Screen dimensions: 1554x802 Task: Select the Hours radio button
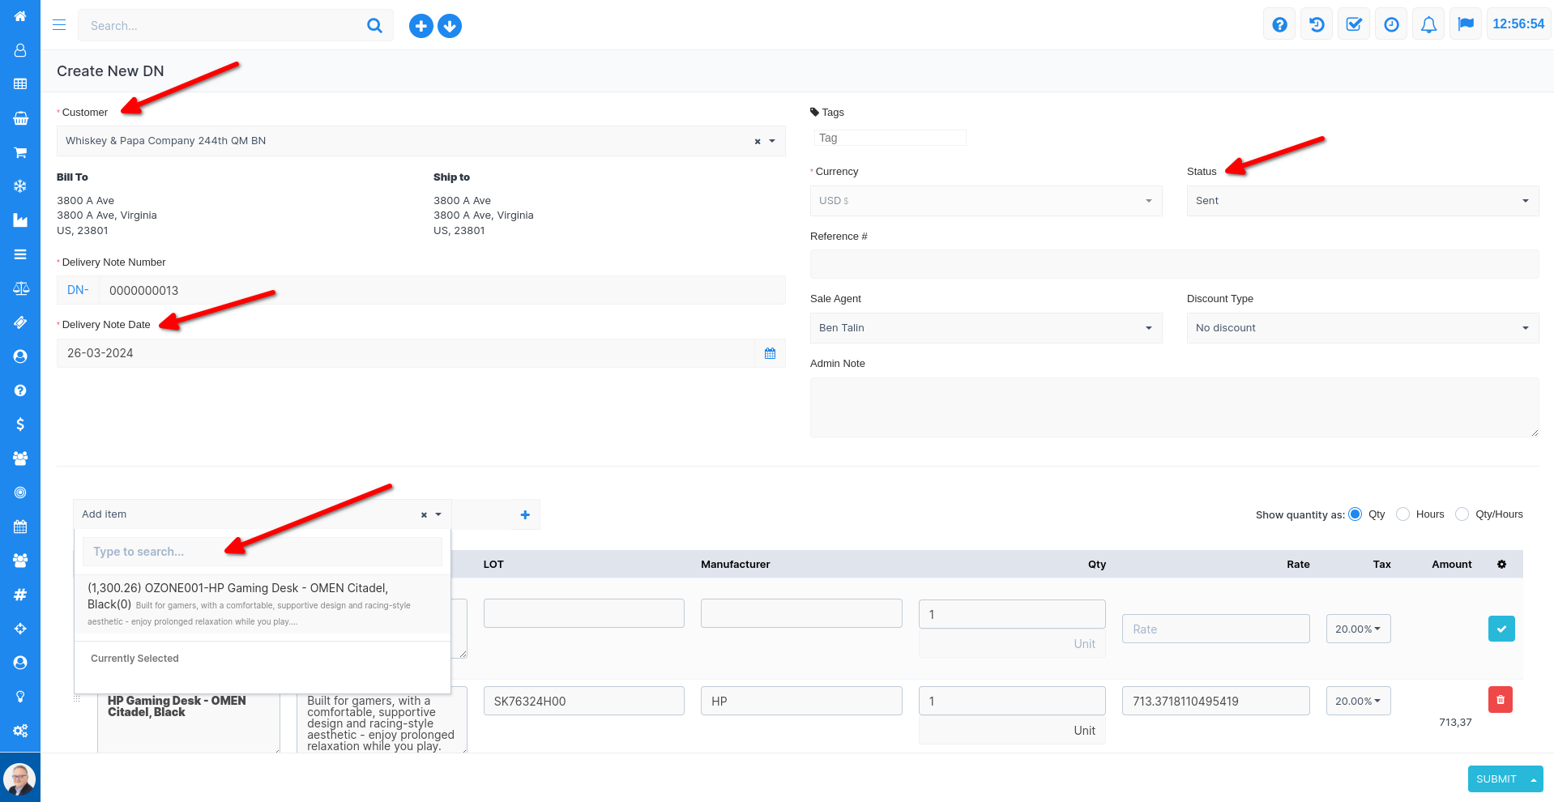1403,514
